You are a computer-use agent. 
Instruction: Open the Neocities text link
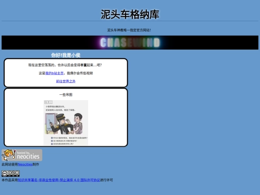click(x=25, y=164)
